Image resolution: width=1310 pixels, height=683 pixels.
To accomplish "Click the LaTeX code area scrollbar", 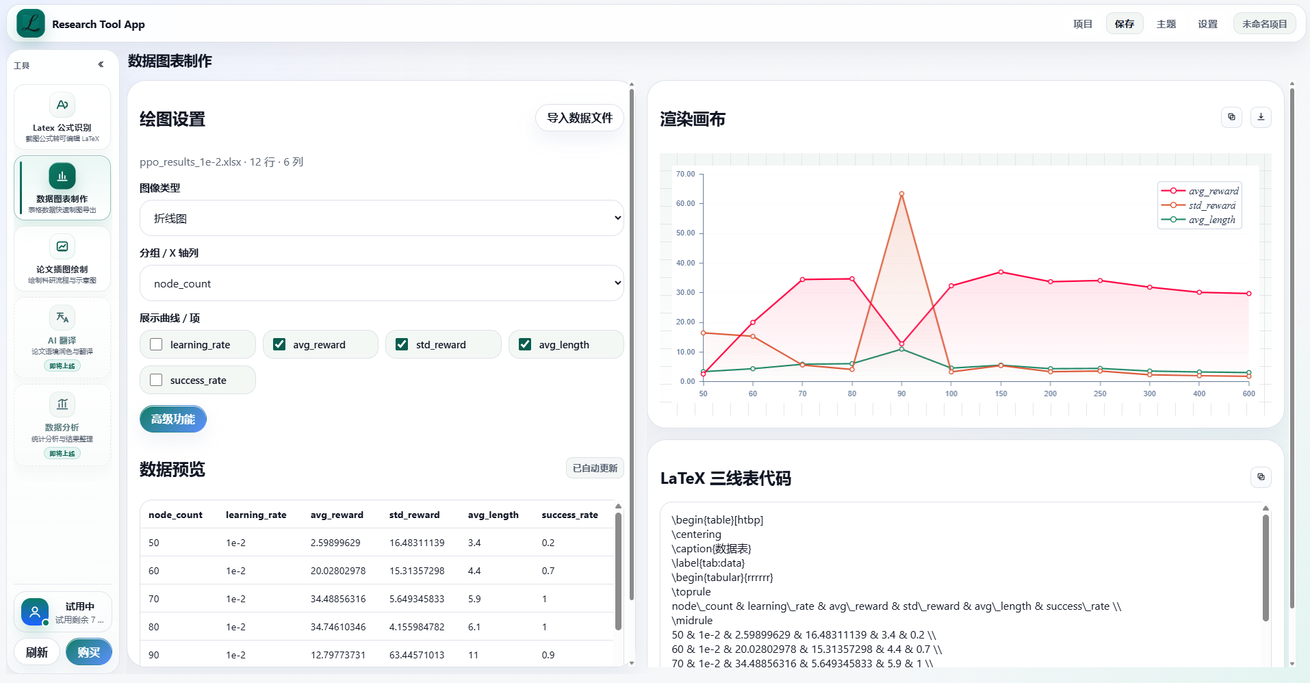I will click(1266, 568).
